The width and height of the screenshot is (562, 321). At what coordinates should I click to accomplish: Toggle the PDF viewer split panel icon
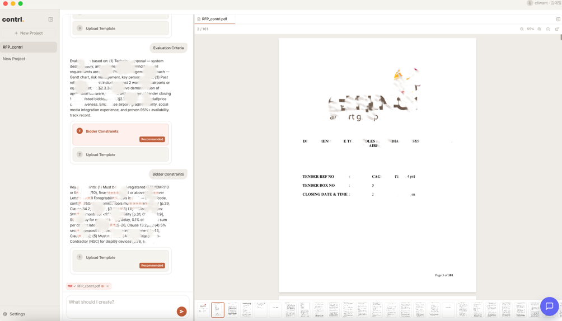(x=558, y=19)
